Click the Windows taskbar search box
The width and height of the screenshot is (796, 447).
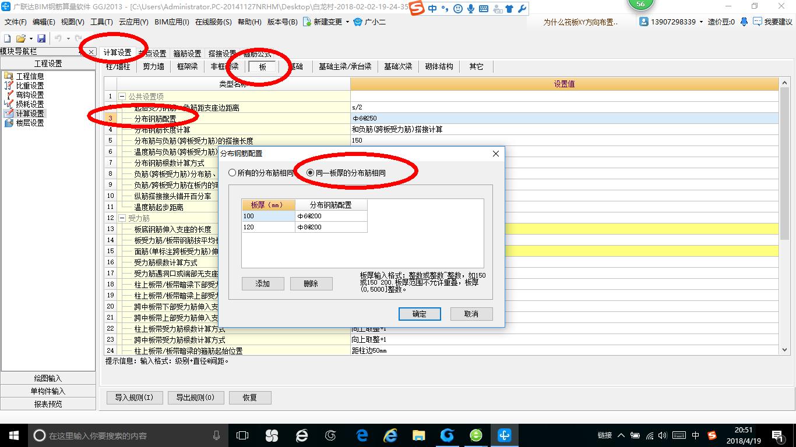(128, 435)
